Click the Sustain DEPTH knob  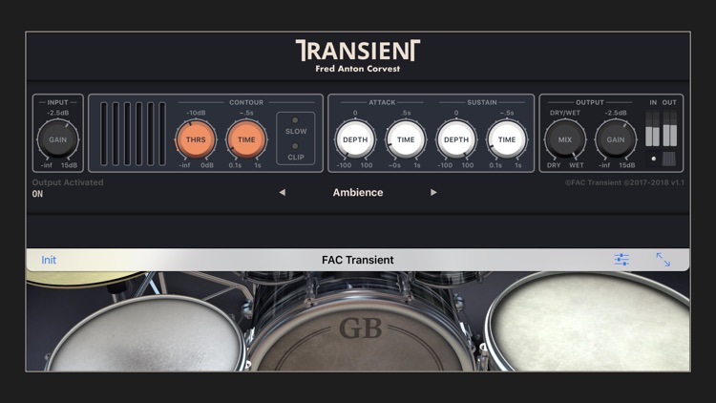click(x=456, y=139)
